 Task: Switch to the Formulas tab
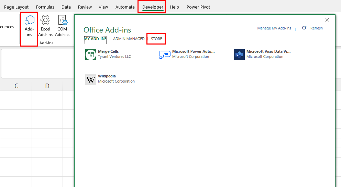click(x=45, y=7)
